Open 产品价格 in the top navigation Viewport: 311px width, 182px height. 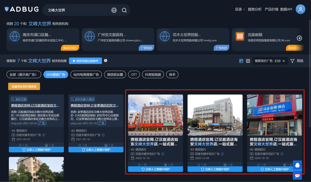pos(272,9)
